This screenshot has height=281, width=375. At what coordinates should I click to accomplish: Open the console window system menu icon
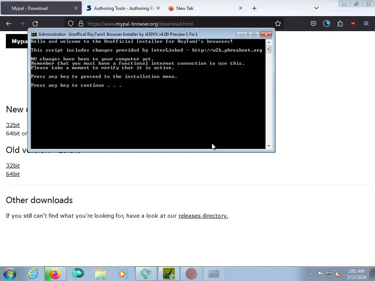[34, 34]
